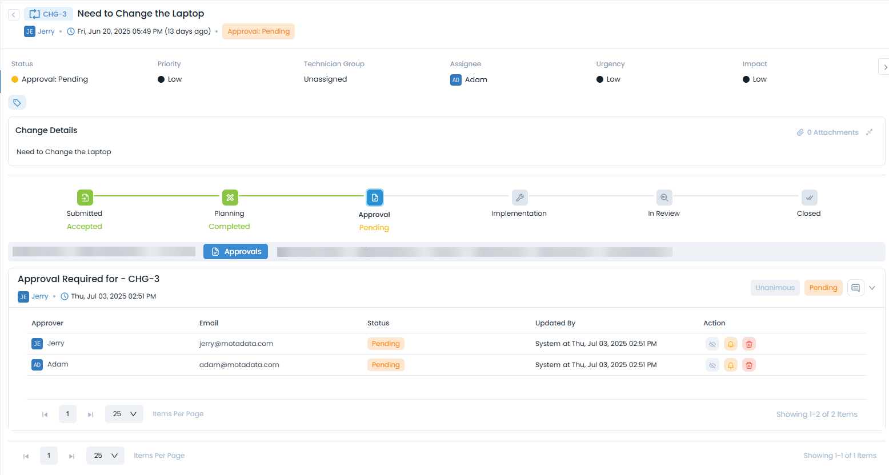Collapse the approval section chevron
Image resolution: width=889 pixels, height=475 pixels.
click(872, 288)
